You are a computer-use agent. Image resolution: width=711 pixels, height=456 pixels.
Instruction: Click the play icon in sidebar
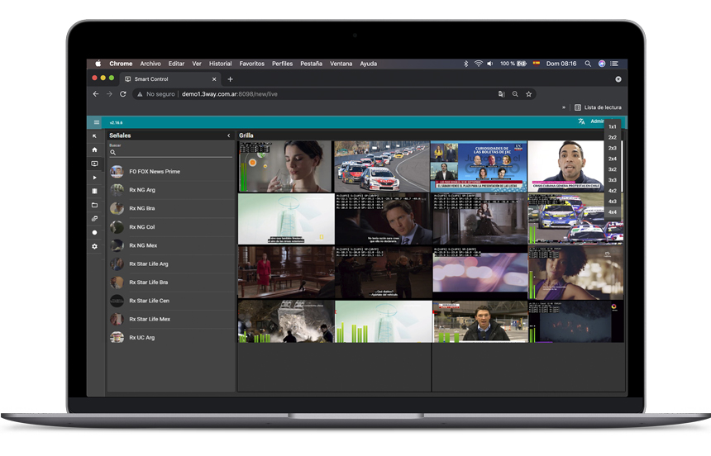[x=94, y=178]
